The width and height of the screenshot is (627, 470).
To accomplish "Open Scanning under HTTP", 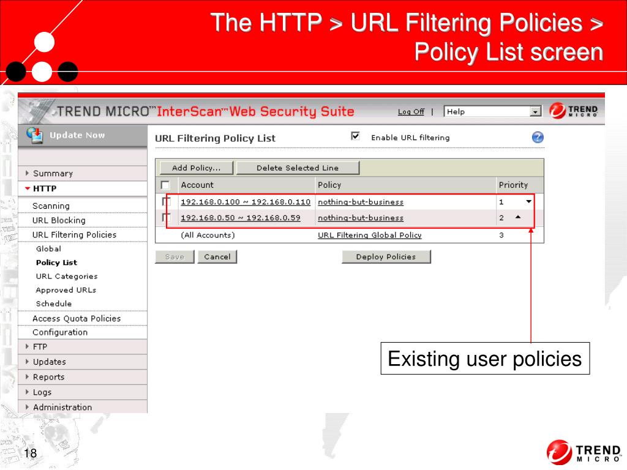I will pos(51,206).
